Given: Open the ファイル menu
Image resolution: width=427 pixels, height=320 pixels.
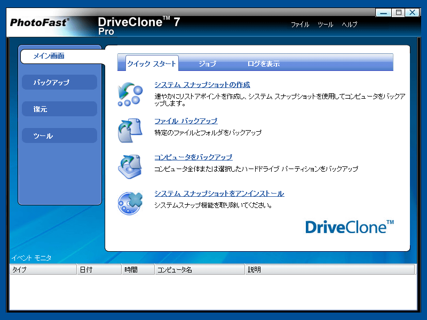Looking at the screenshot, I should point(299,25).
